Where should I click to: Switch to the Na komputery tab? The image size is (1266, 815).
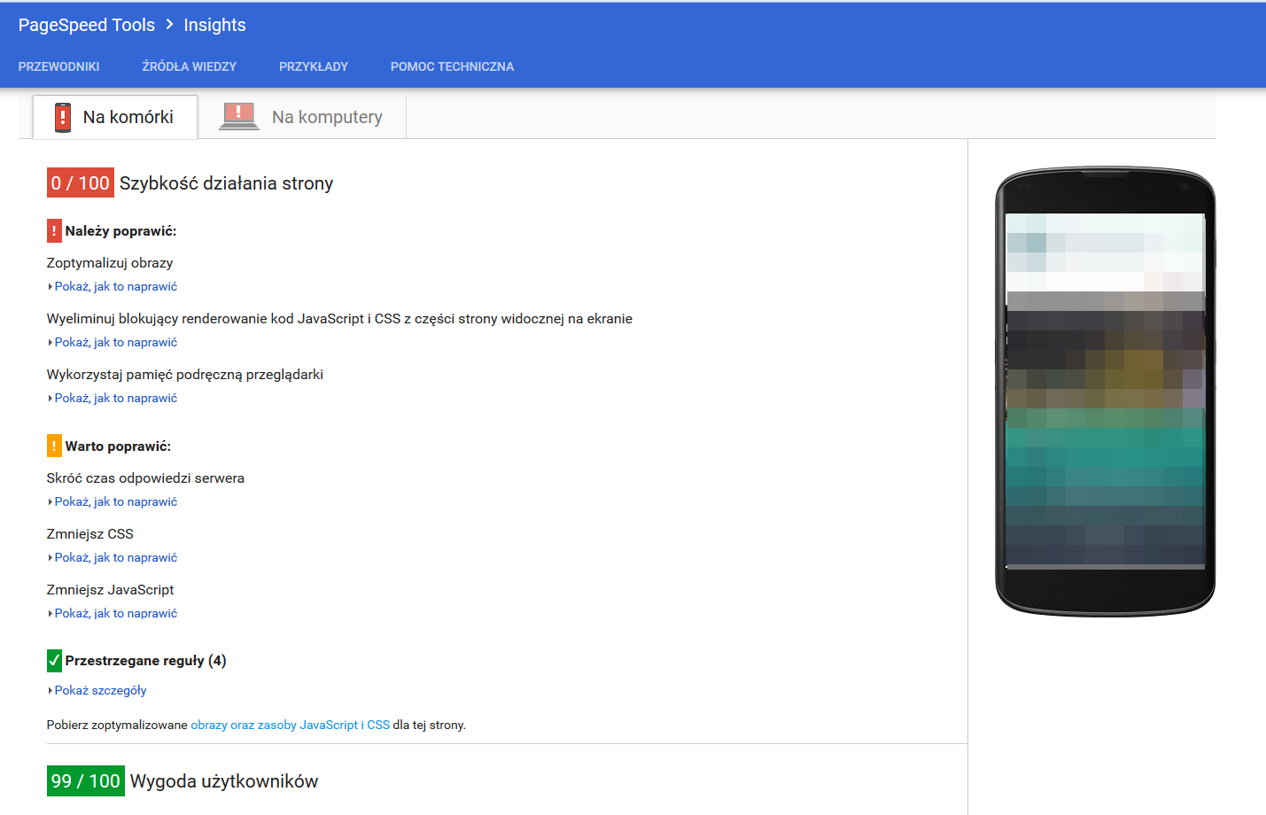(x=302, y=117)
